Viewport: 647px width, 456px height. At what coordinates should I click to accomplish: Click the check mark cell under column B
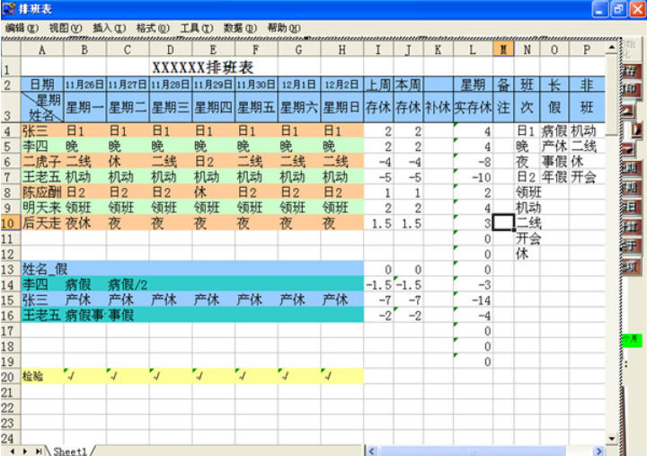(x=84, y=376)
